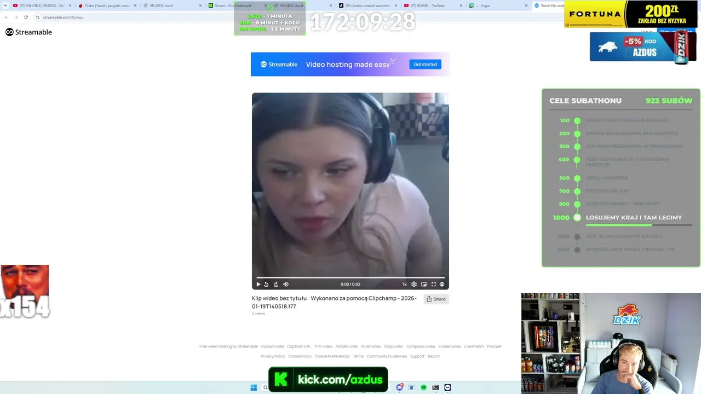Viewport: 701px width, 394px height.
Task: Open the Privacy Policy link
Action: point(273,356)
